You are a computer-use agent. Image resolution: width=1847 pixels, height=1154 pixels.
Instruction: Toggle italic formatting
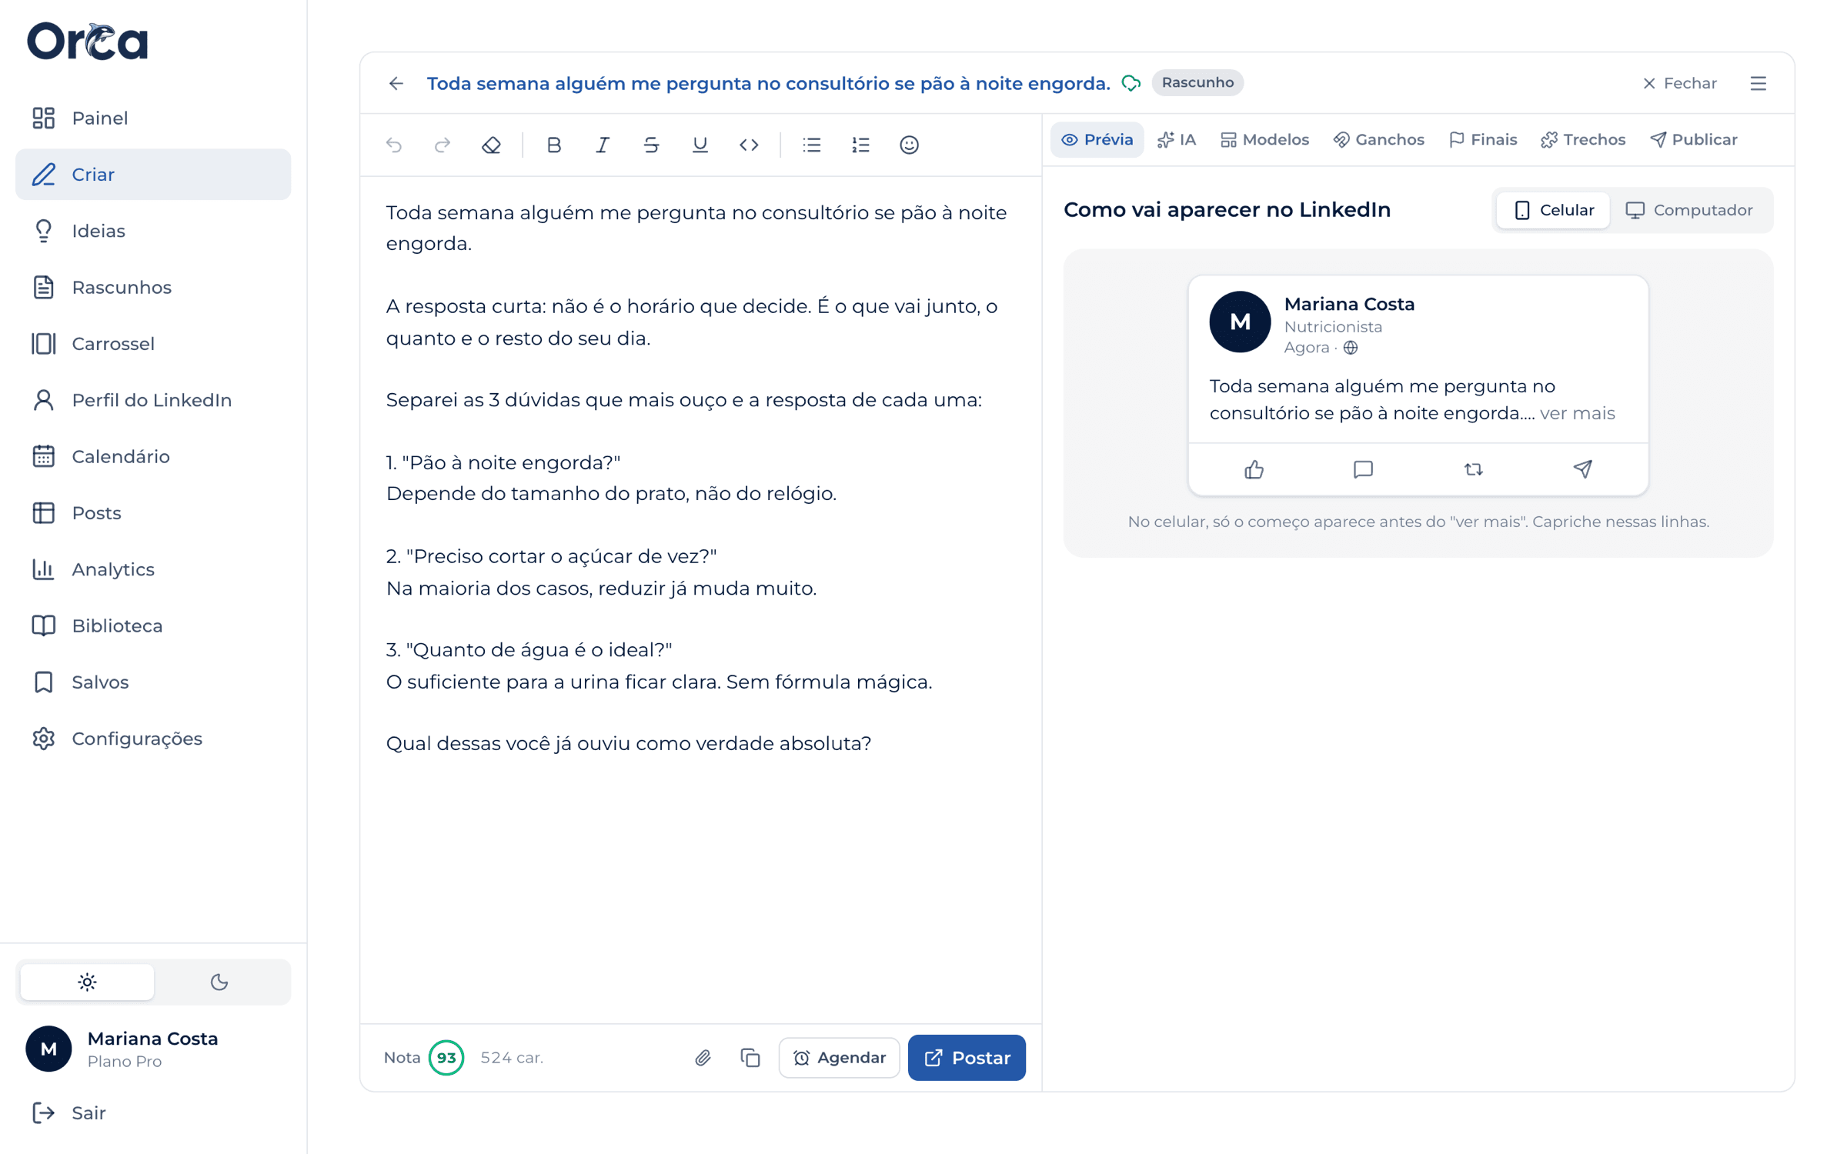(x=603, y=145)
